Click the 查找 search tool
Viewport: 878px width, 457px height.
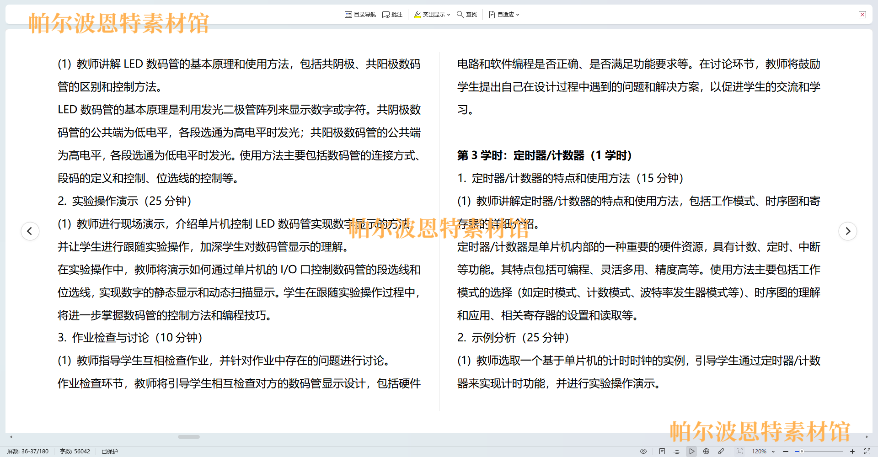click(467, 15)
